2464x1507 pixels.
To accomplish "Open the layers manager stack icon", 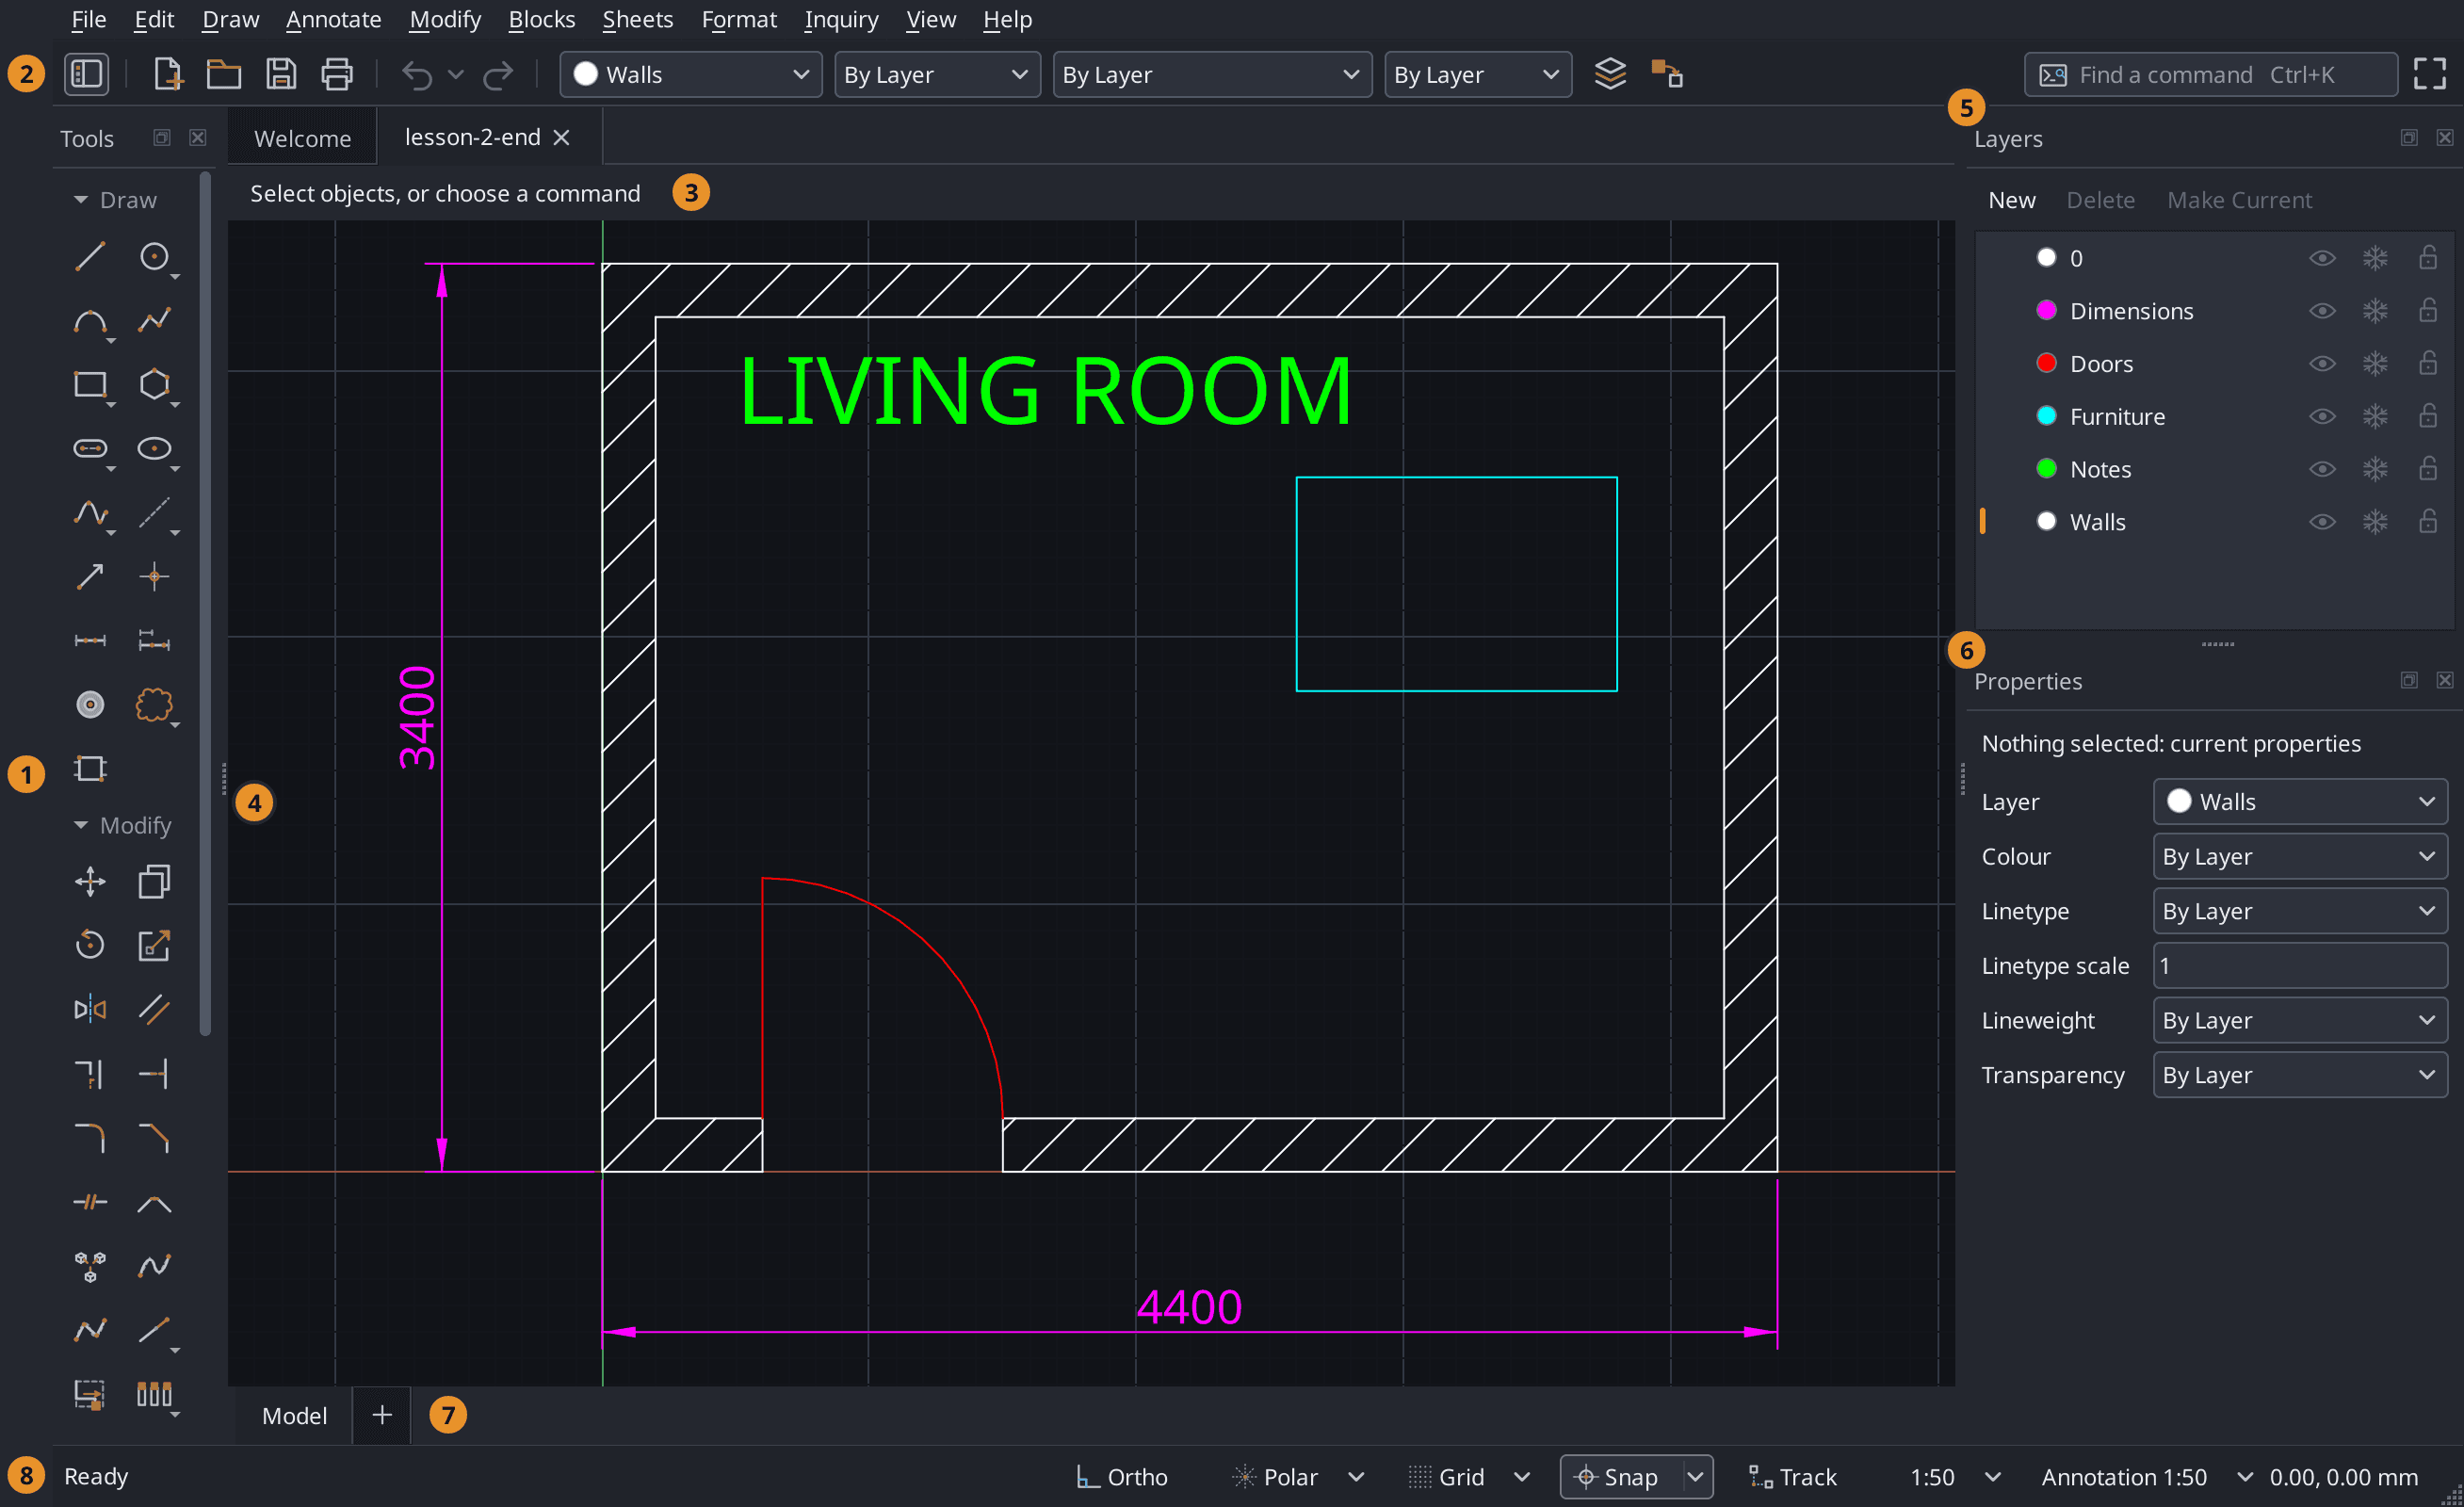I will 1610,74.
